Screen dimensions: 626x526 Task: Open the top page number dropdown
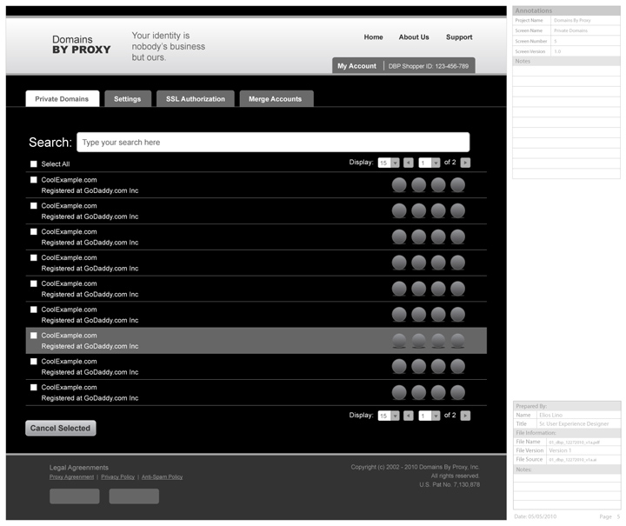tap(429, 163)
